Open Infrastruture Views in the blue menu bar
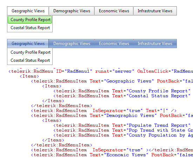 coord(155,44)
